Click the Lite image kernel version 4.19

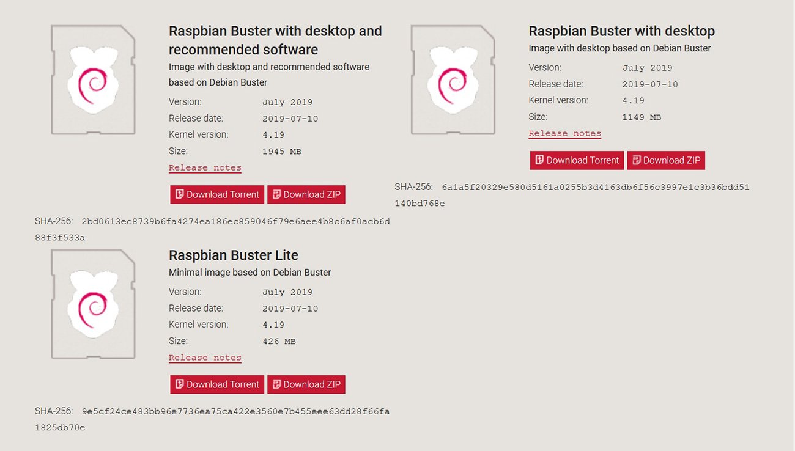click(273, 325)
